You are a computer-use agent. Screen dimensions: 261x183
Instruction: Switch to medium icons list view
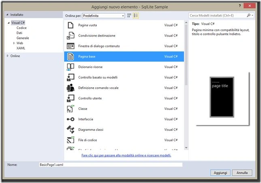coord(136,16)
